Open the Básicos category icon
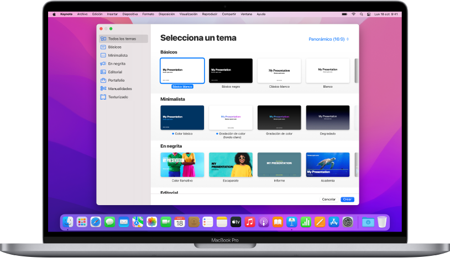The image size is (450, 258). coord(103,47)
